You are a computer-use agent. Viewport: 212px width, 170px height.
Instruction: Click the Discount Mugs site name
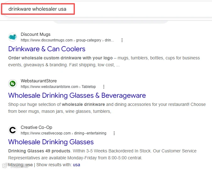(36, 34)
